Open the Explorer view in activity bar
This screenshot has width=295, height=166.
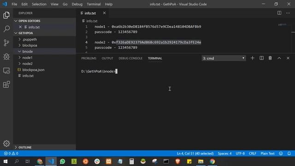tap(6, 15)
